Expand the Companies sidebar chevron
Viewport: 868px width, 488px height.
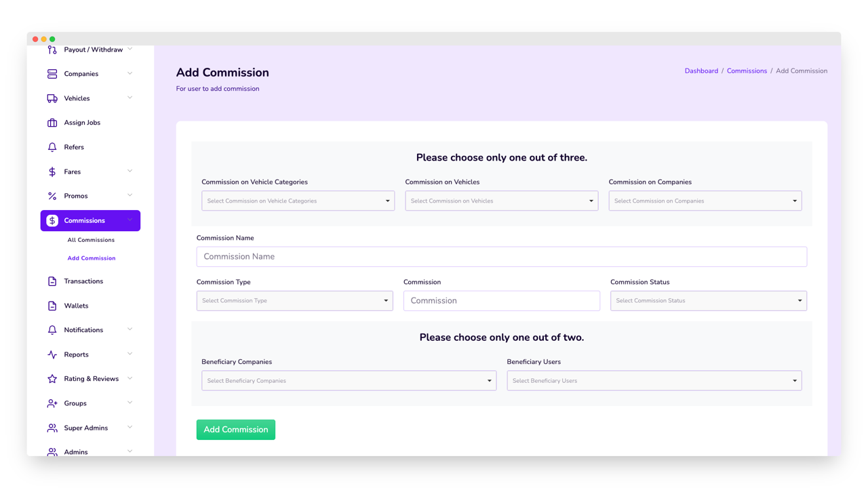[x=130, y=74]
